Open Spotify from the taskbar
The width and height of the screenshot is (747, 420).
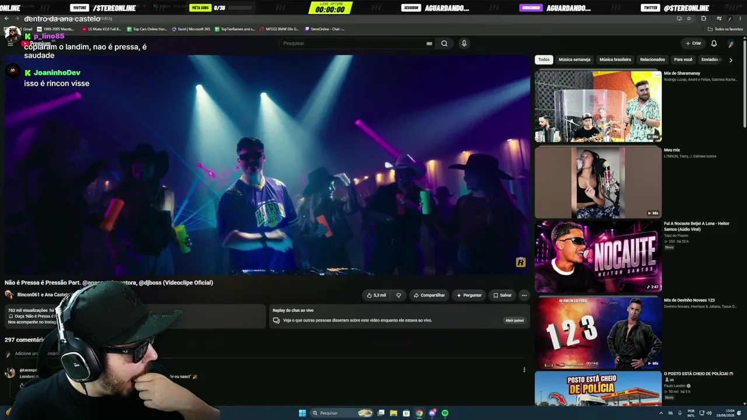pos(445,413)
